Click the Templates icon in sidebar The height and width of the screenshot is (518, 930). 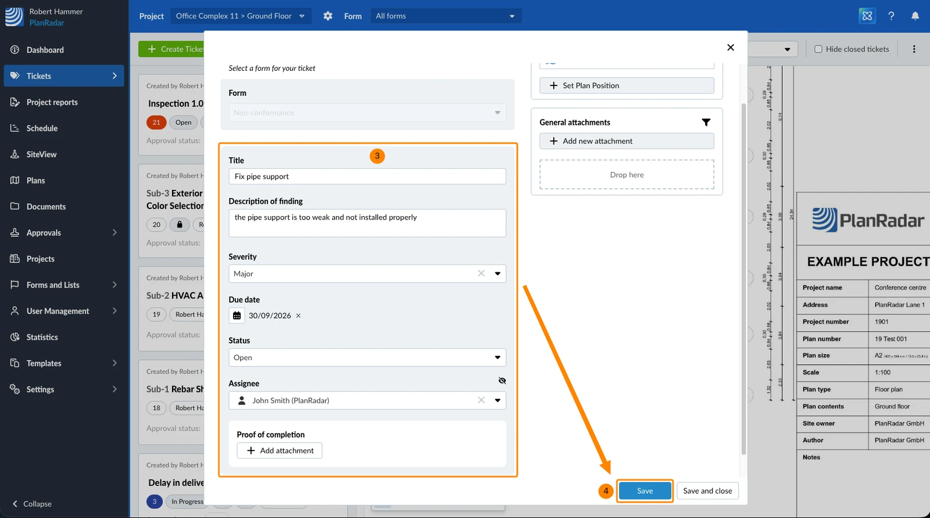tap(15, 364)
